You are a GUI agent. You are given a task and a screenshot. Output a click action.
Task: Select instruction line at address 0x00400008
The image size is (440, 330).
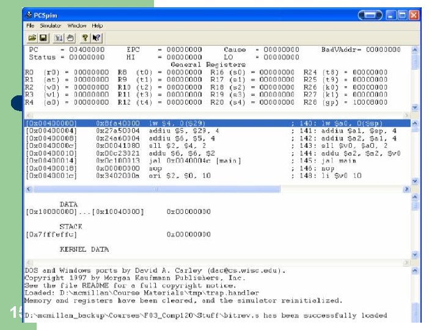point(211,138)
